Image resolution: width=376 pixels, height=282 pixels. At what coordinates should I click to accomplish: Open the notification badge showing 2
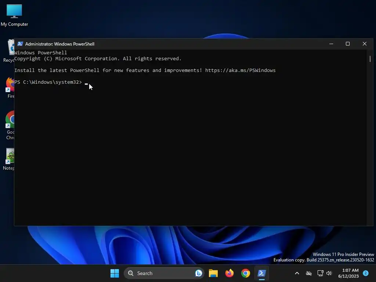point(366,273)
